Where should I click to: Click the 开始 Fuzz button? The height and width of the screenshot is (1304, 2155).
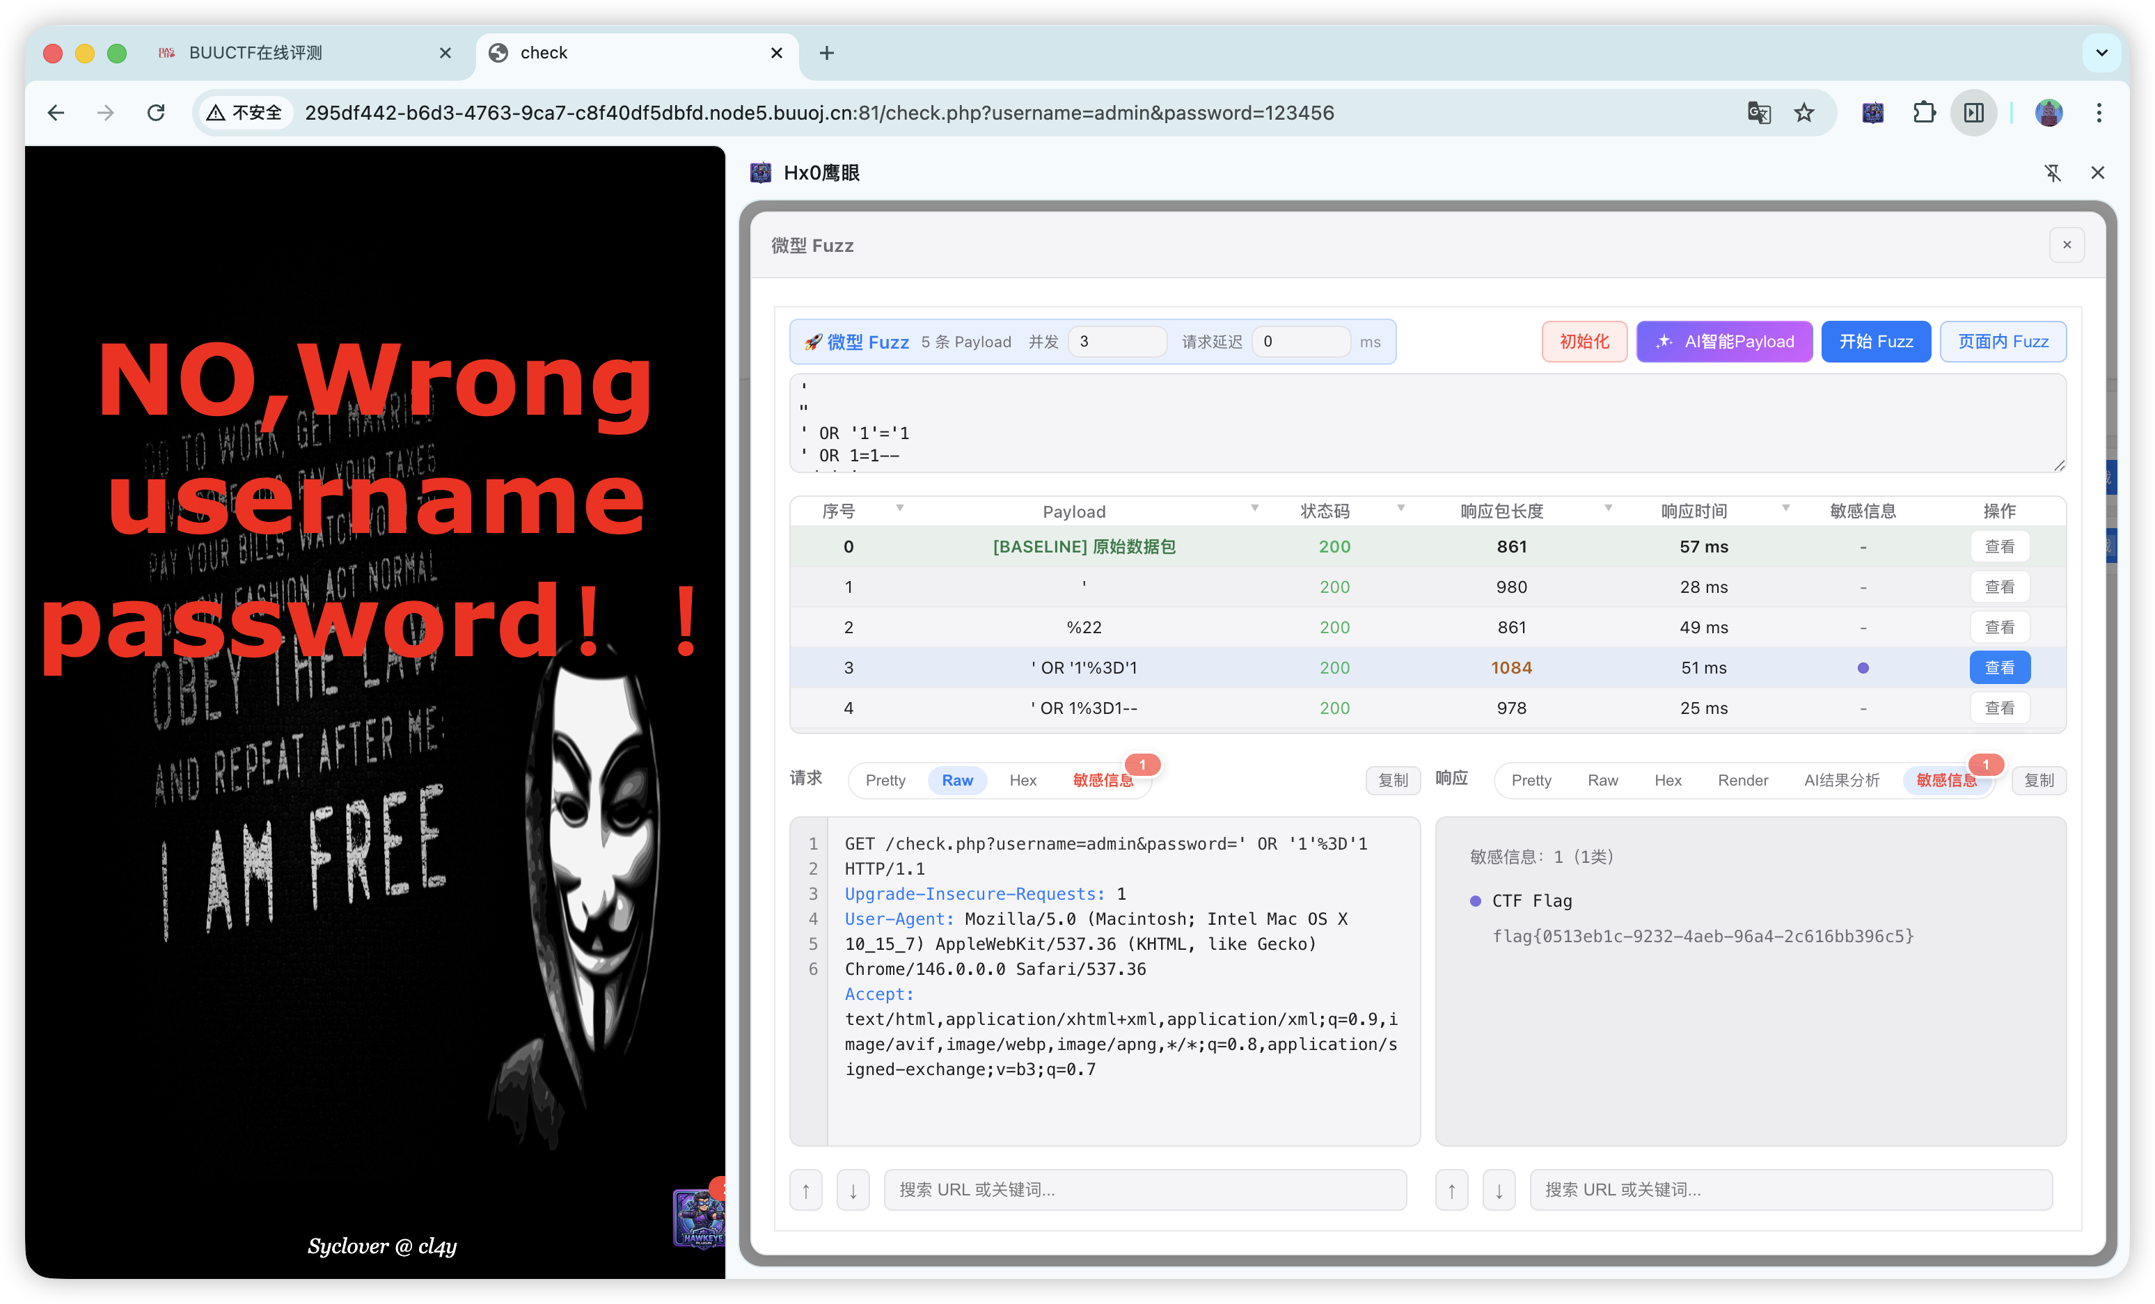[x=1875, y=342]
